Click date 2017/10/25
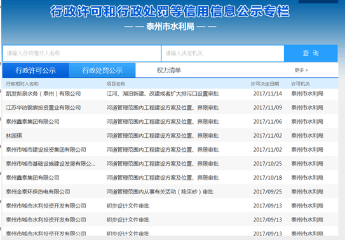 (x=267, y=164)
